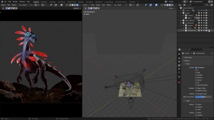
Task: Switch to the Sculpting workspace tab
Action: point(52,2)
